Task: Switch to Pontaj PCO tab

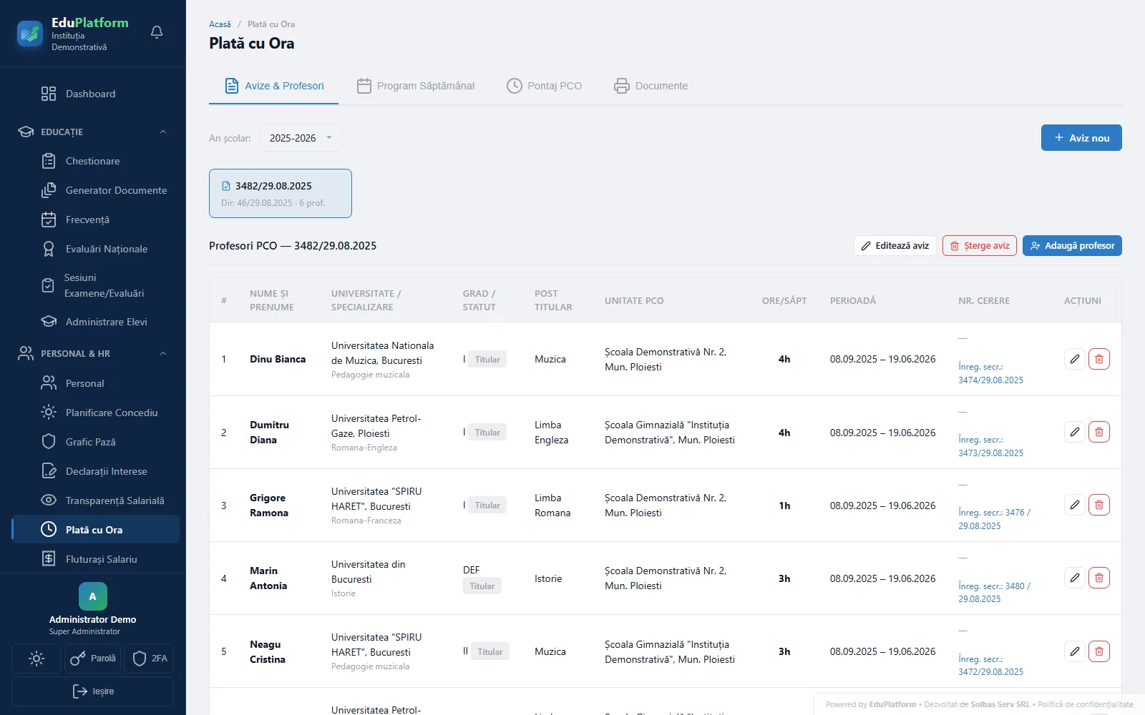Action: point(545,86)
